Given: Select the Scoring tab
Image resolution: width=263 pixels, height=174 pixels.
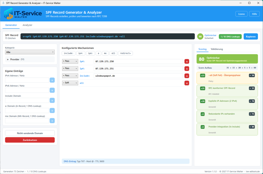Looking at the screenshot, I should click(202, 49).
